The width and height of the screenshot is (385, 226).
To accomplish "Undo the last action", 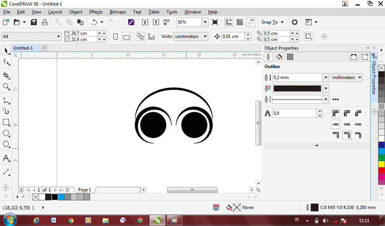I will point(94,22).
